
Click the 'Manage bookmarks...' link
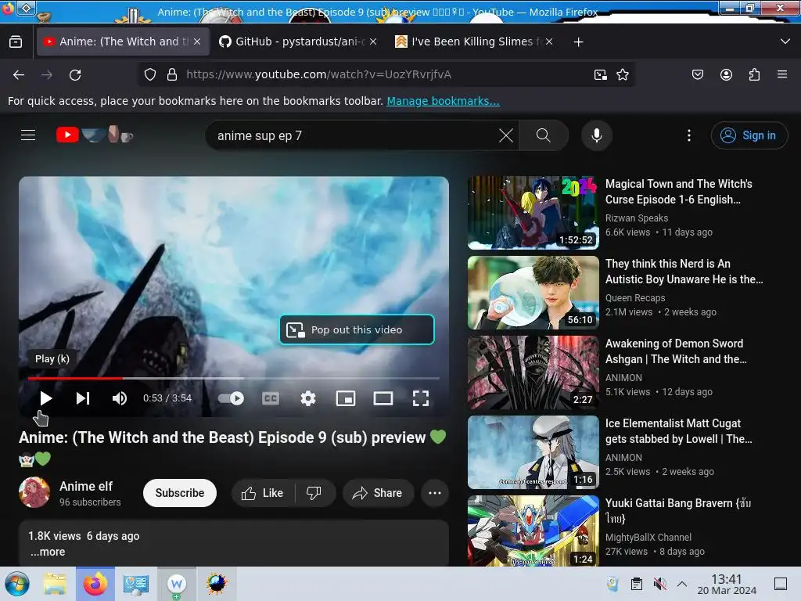coord(443,101)
